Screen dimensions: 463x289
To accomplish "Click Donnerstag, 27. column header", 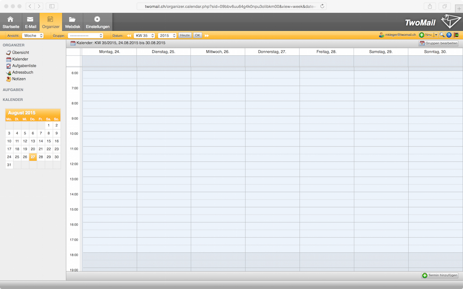I will [x=272, y=52].
